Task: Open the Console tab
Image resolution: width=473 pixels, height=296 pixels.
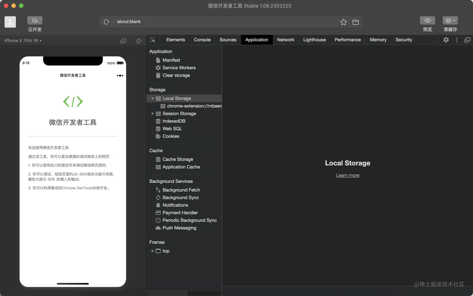Action: pyautogui.click(x=202, y=40)
